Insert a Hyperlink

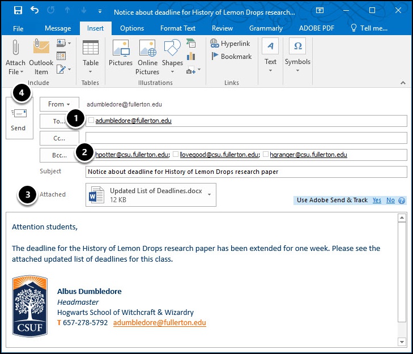pos(230,44)
